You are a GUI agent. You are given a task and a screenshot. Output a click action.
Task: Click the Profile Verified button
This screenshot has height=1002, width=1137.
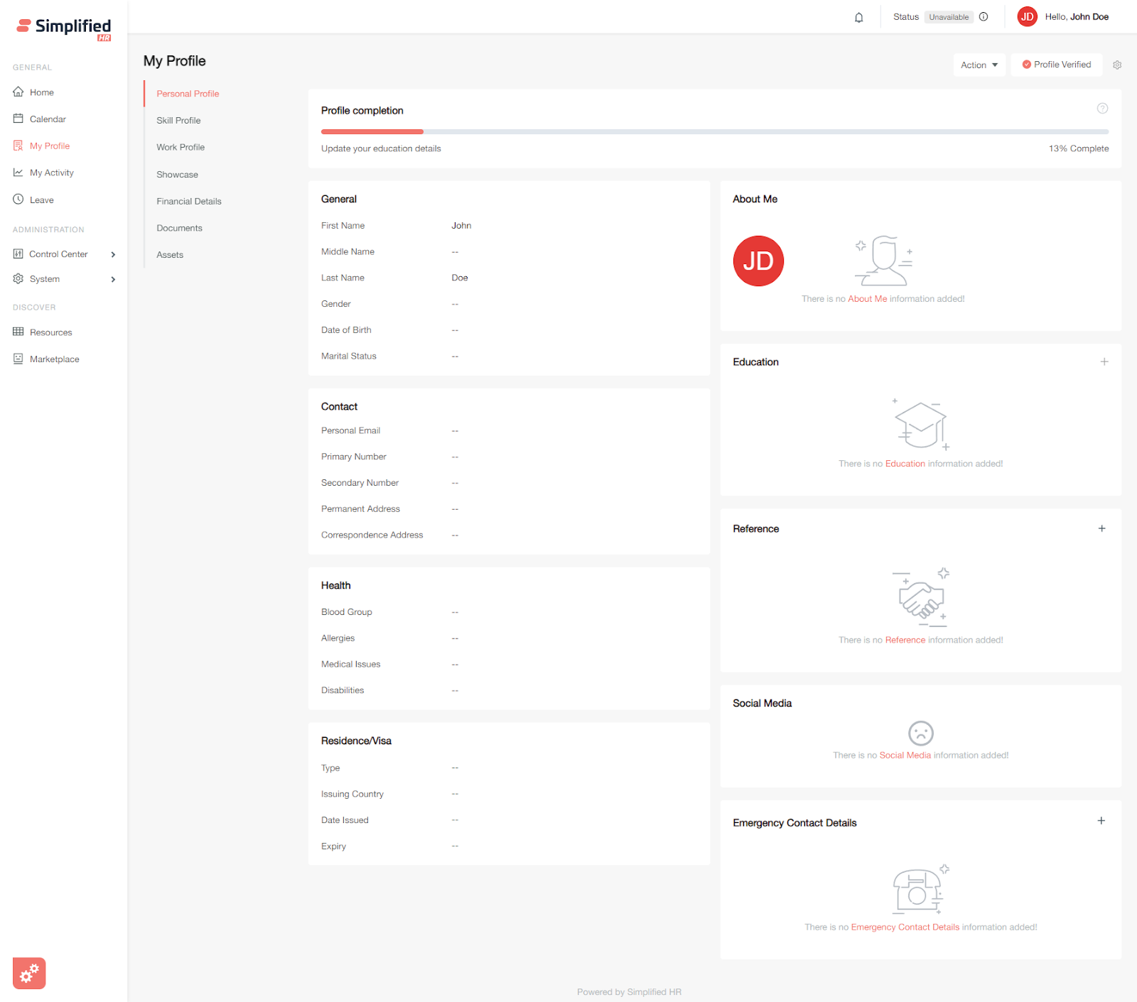(1056, 65)
